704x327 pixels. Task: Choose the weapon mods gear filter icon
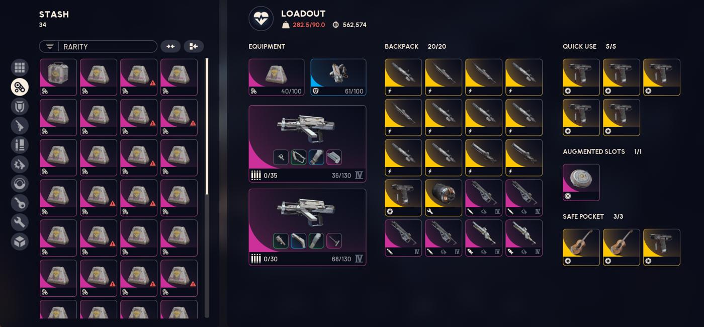click(x=20, y=165)
